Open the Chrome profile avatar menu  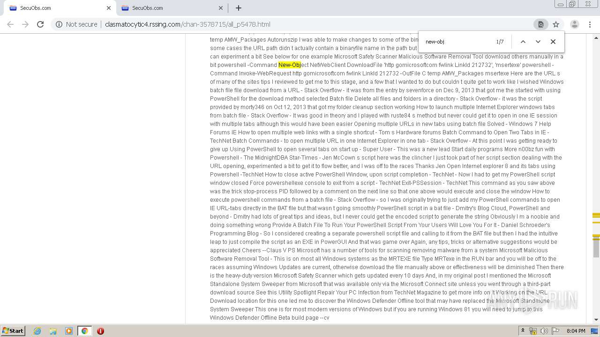point(574,24)
